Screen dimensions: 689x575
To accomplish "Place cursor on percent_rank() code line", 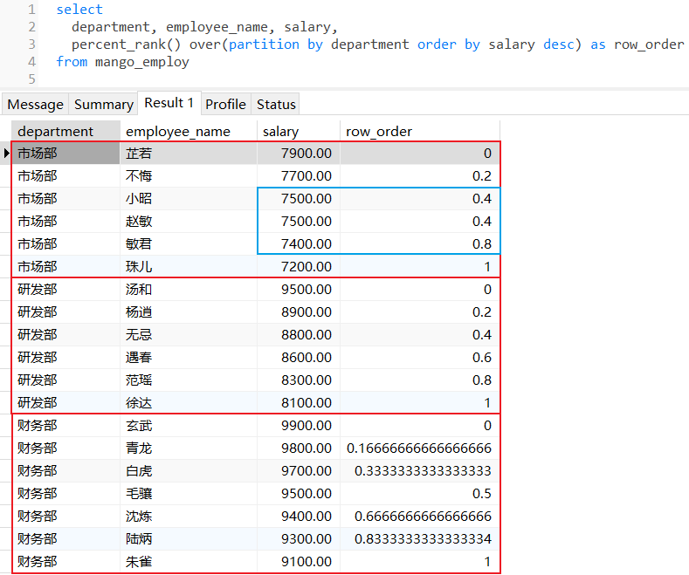I will coord(377,44).
